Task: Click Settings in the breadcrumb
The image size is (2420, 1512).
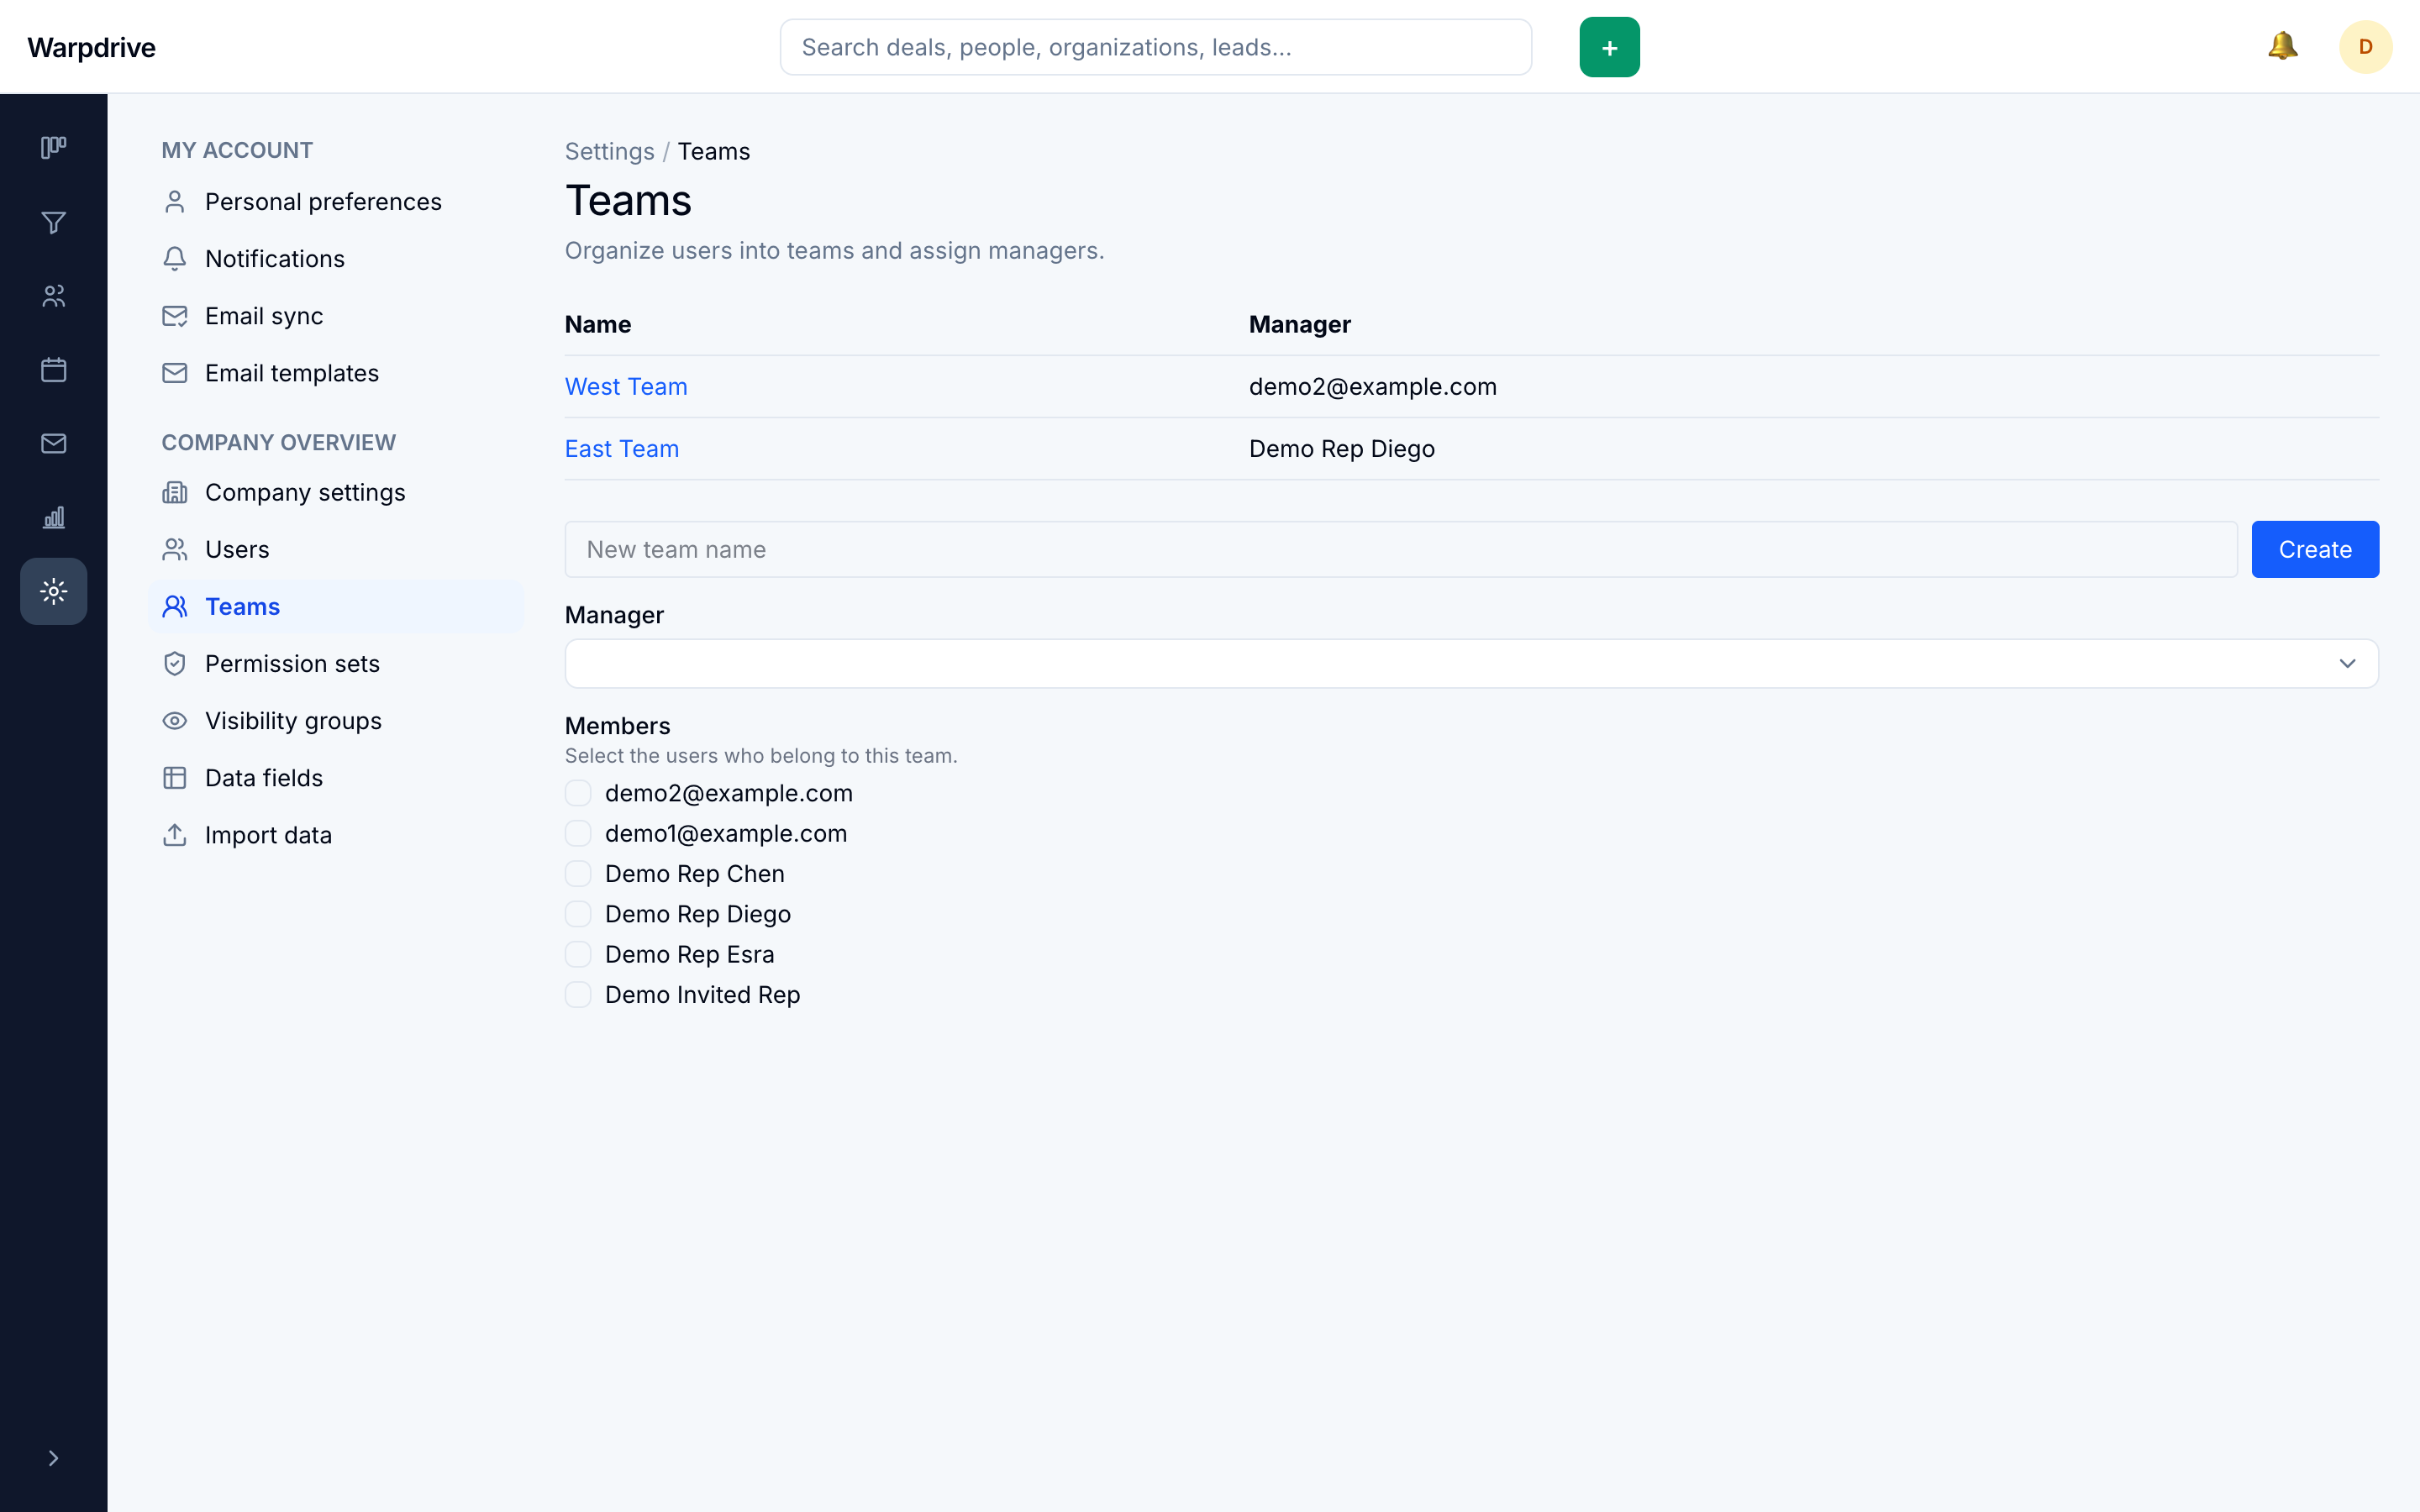Action: pos(609,151)
